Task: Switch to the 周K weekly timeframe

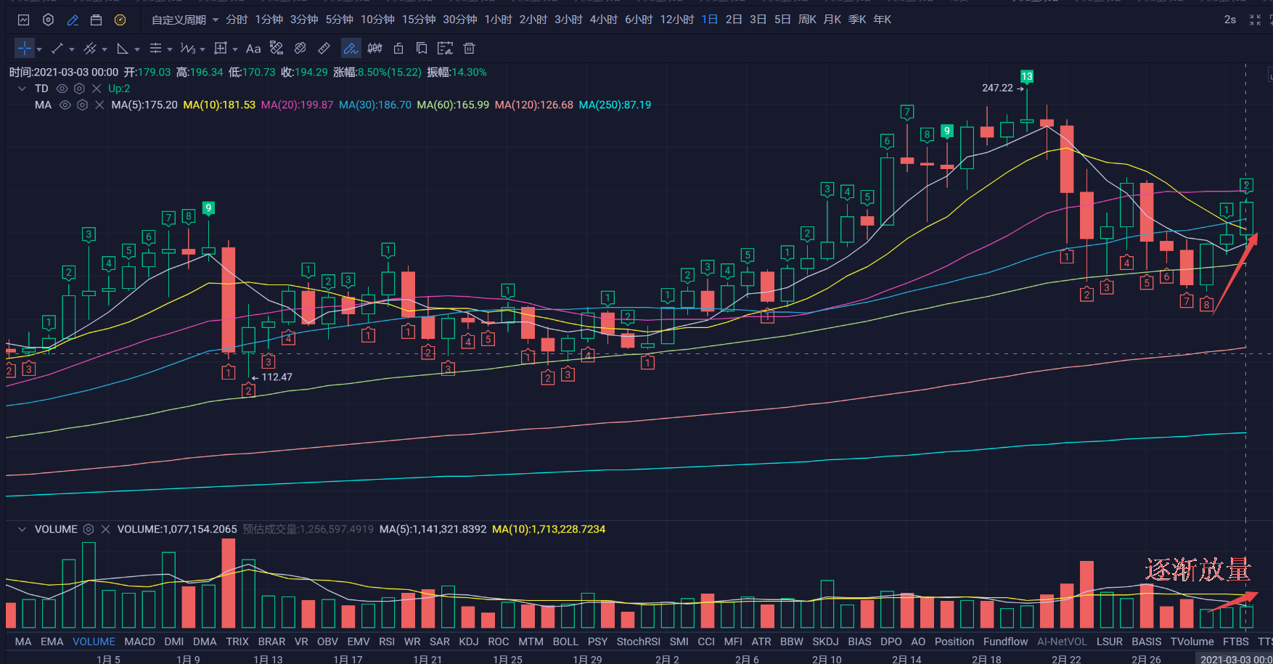Action: pyautogui.click(x=808, y=20)
